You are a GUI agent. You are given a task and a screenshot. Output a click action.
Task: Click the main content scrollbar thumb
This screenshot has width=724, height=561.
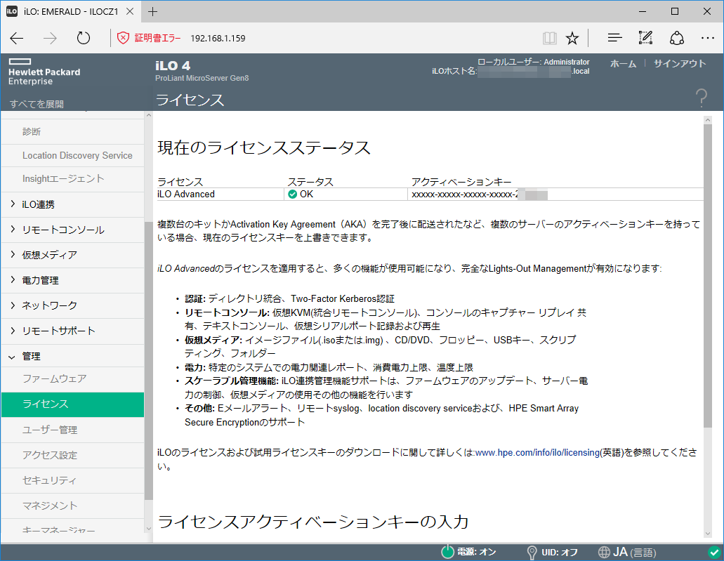(x=708, y=276)
